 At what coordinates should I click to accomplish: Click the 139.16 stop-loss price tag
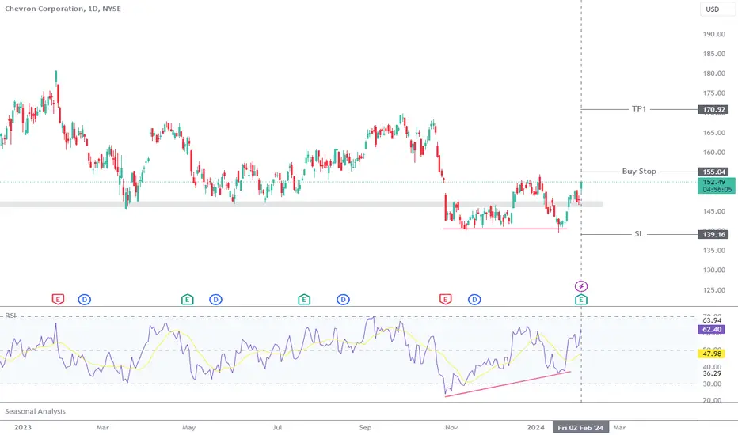pyautogui.click(x=713, y=234)
